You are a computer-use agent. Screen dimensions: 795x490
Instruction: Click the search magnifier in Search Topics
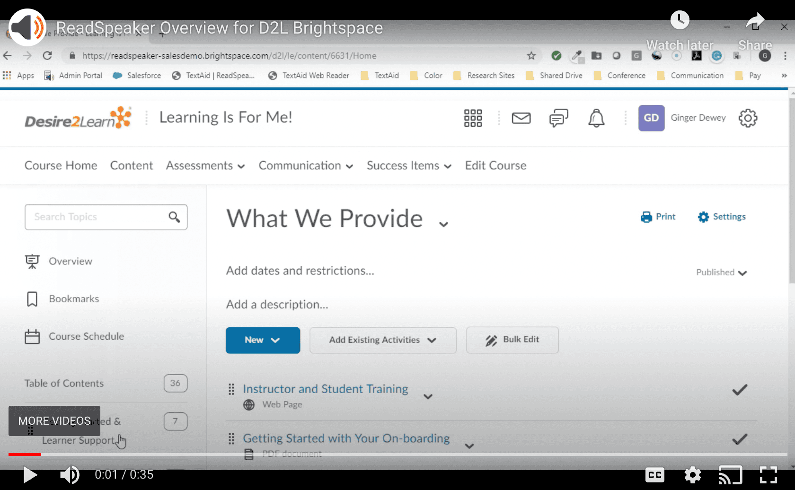click(174, 217)
